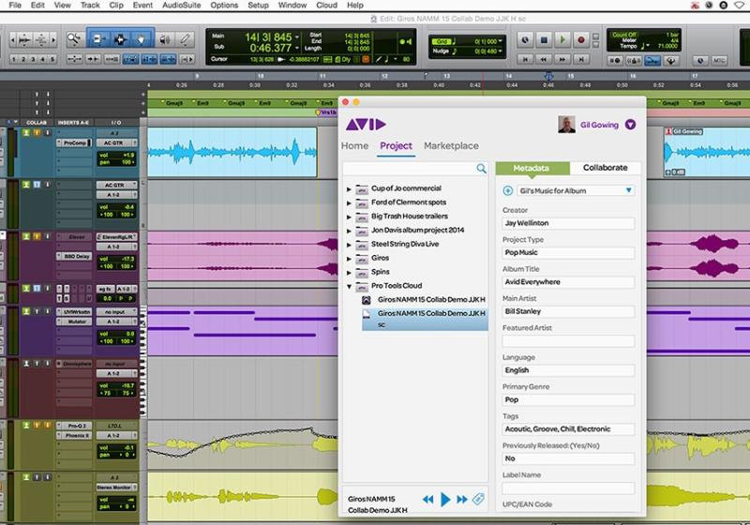Select the Zoomer magnifier tool in toolbar
Screen dimensions: 750x525
coord(73,39)
